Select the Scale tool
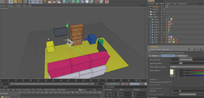The height and width of the screenshot is (98, 204). 16,2
